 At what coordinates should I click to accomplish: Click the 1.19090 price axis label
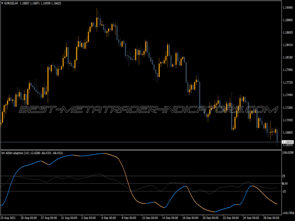click(x=288, y=7)
